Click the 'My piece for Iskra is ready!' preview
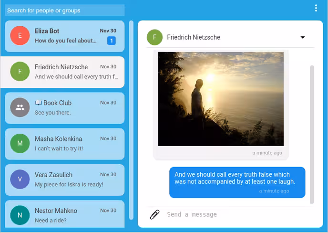This screenshot has height=233, width=328. [x=69, y=184]
